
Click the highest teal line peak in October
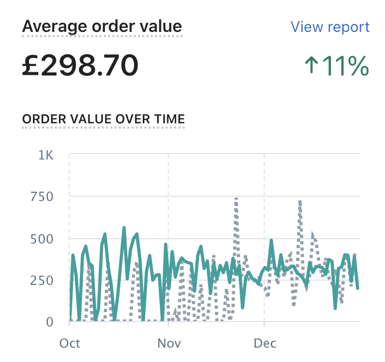tap(124, 228)
